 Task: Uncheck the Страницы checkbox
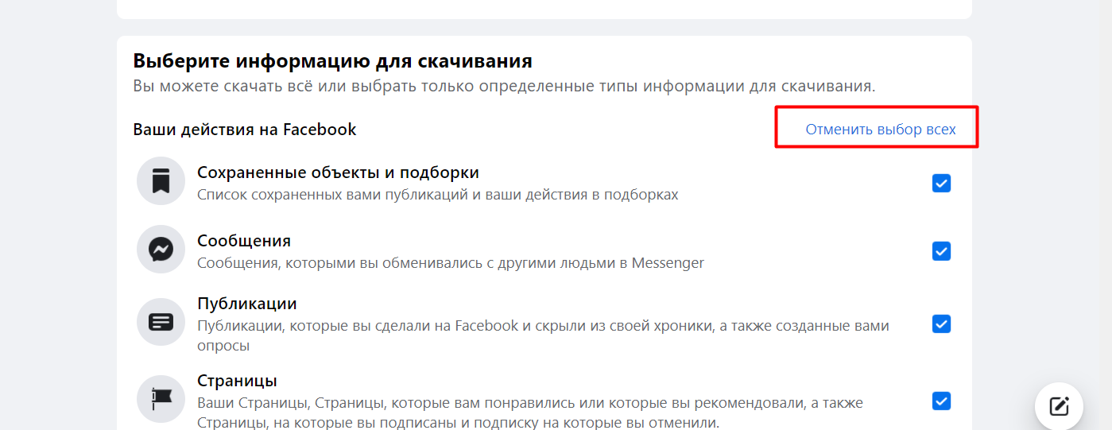pyautogui.click(x=941, y=401)
